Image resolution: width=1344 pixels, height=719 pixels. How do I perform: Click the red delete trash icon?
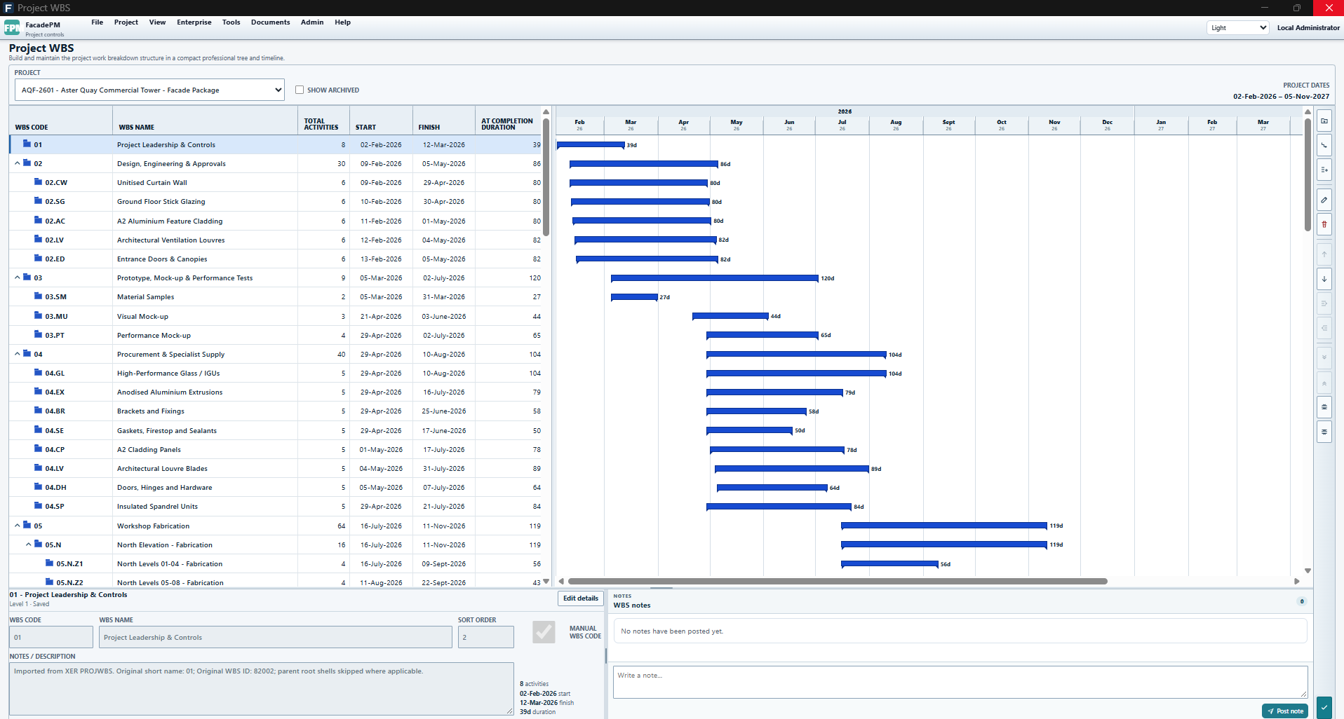point(1324,224)
